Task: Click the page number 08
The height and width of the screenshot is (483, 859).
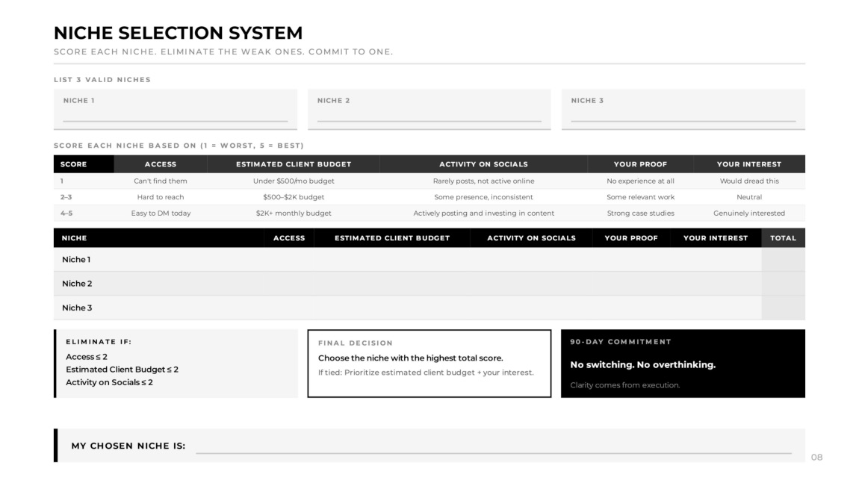Action: click(x=817, y=458)
